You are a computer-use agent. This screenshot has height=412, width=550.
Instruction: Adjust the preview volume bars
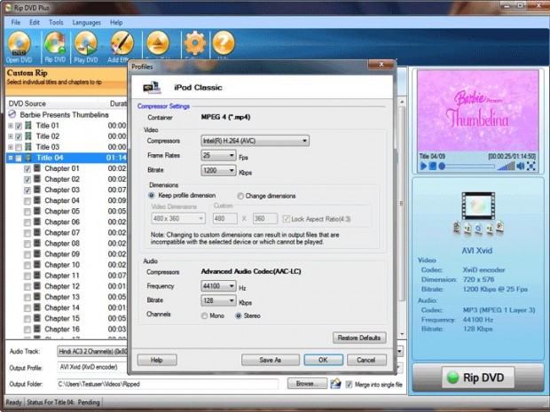507,166
